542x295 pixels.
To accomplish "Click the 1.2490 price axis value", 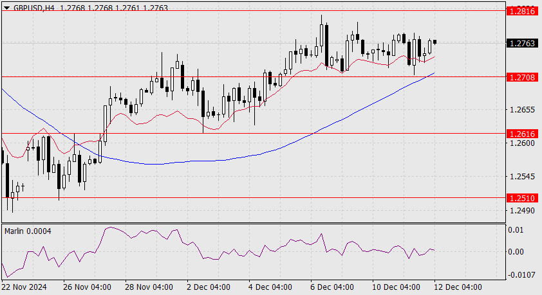I will (x=522, y=210).
